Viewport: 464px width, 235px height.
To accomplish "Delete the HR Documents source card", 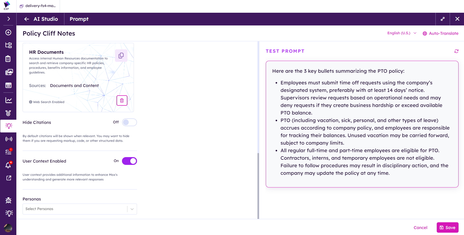I will click(x=122, y=100).
